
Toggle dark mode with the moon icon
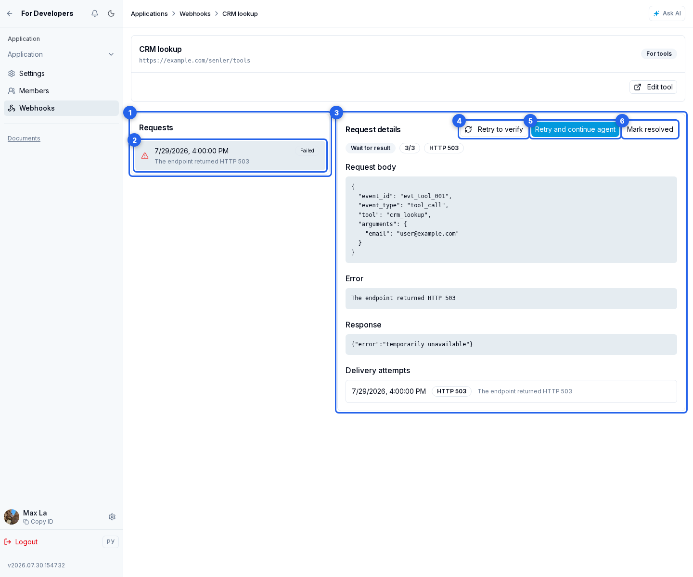pos(111,13)
